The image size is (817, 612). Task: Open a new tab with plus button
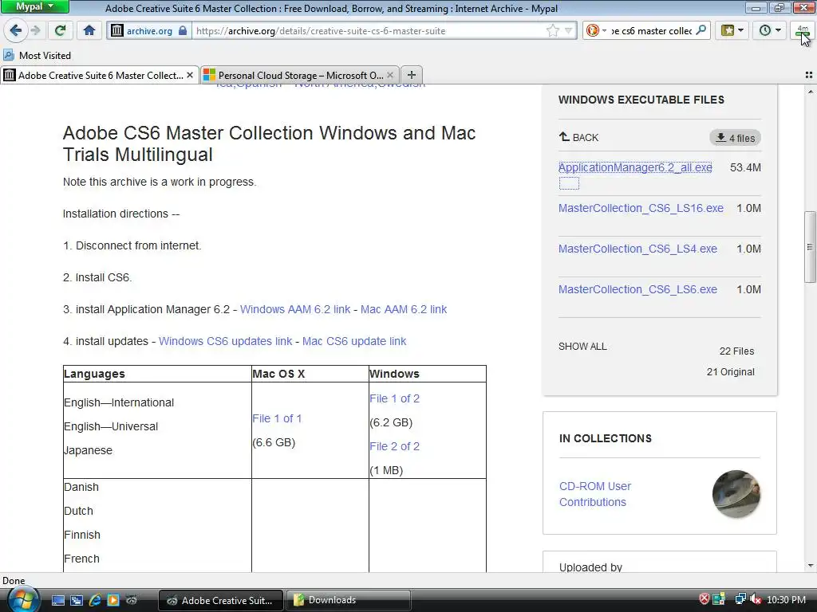pyautogui.click(x=412, y=75)
